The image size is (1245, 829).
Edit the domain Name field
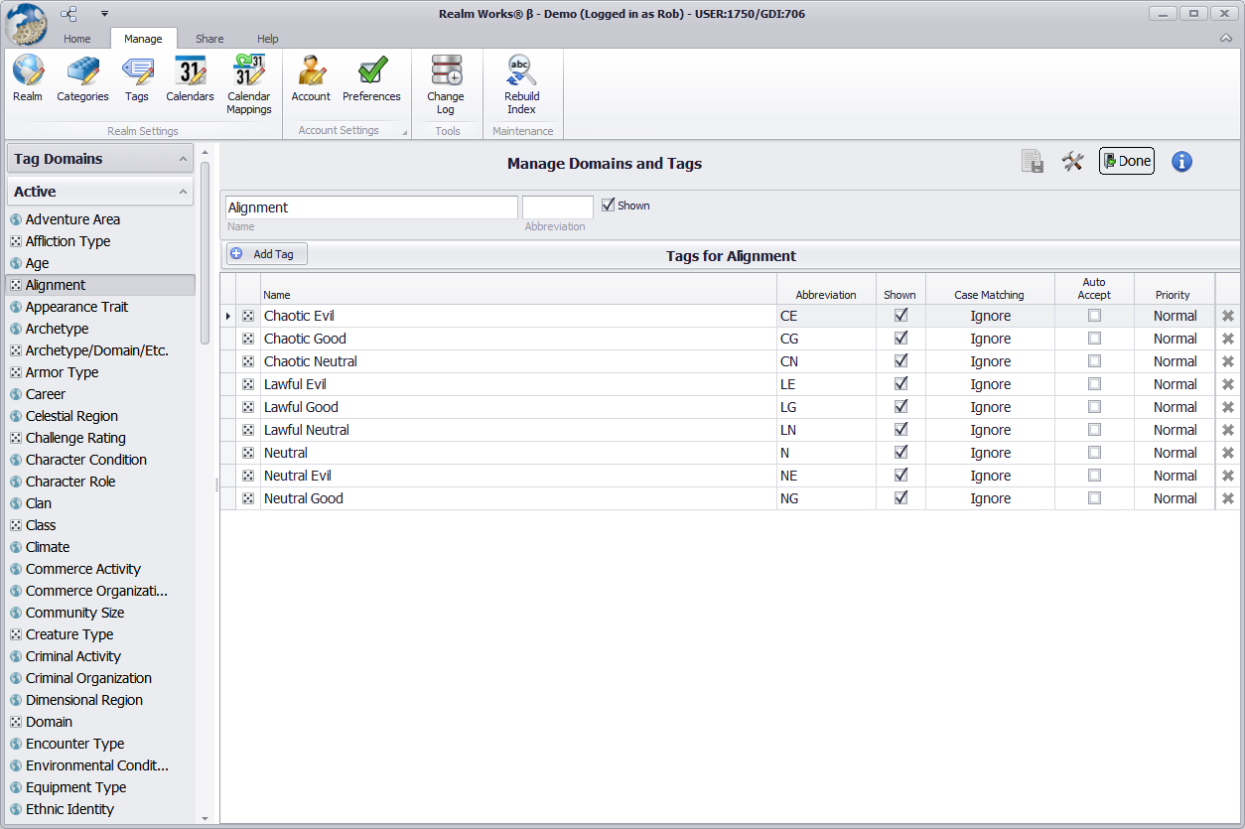point(371,207)
